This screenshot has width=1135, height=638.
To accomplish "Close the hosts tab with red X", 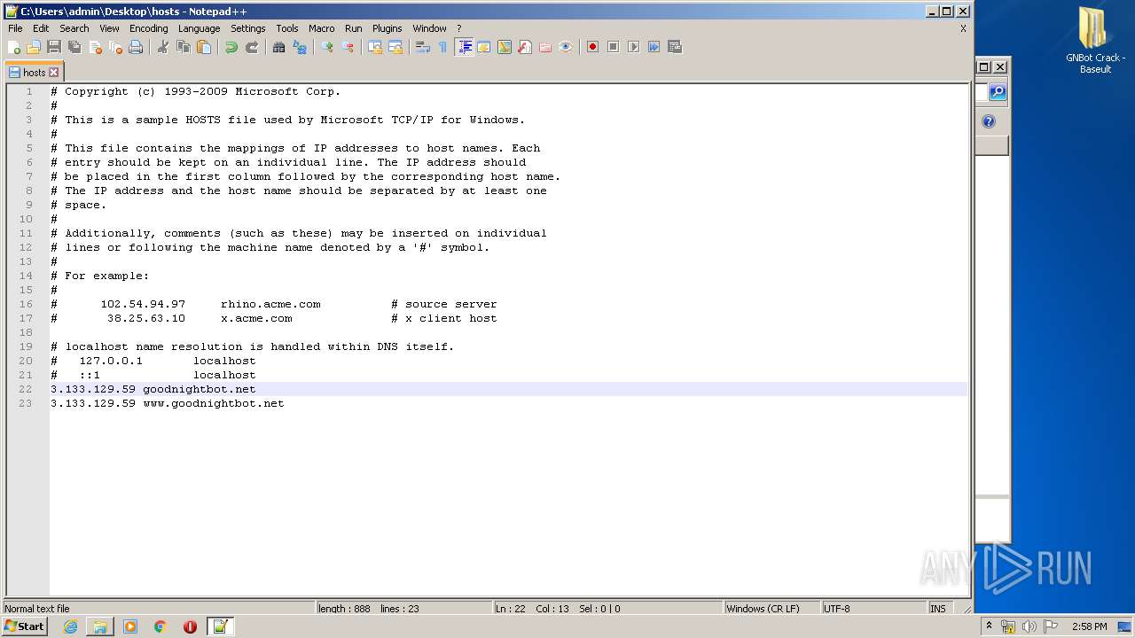I will click(x=53, y=73).
